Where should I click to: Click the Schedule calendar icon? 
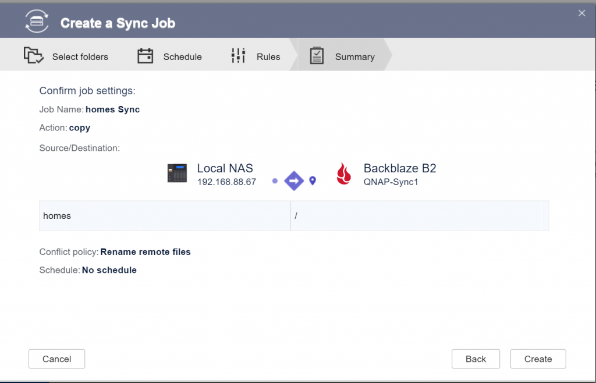(x=145, y=56)
